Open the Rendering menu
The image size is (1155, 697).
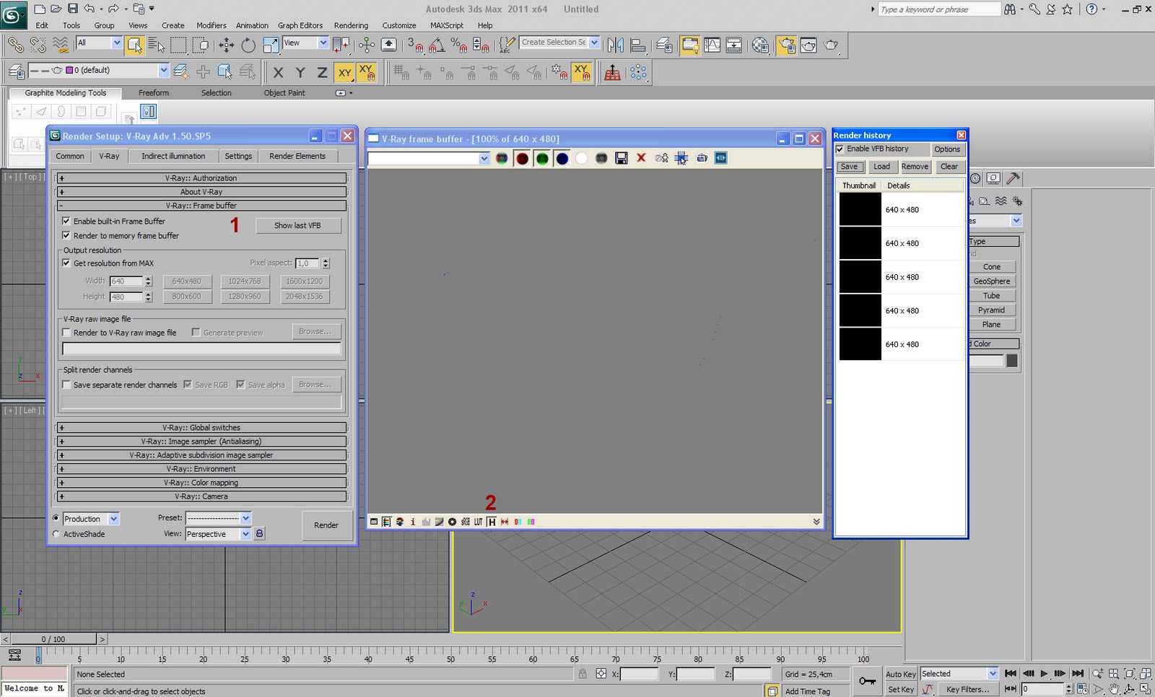351,25
